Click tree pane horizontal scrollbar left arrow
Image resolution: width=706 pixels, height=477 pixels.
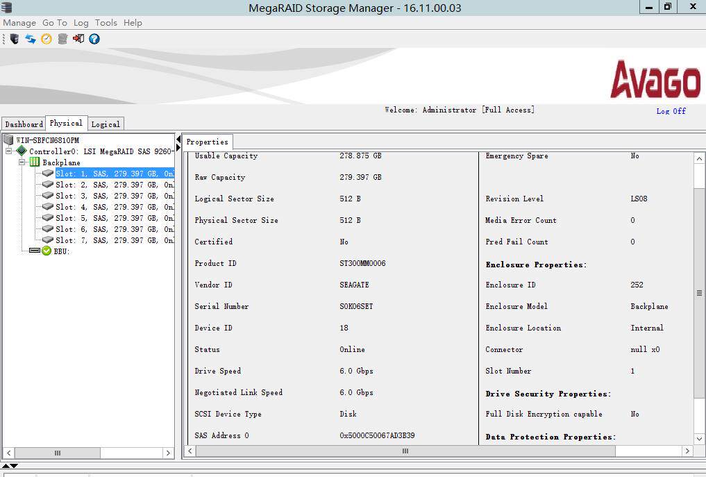click(8, 453)
